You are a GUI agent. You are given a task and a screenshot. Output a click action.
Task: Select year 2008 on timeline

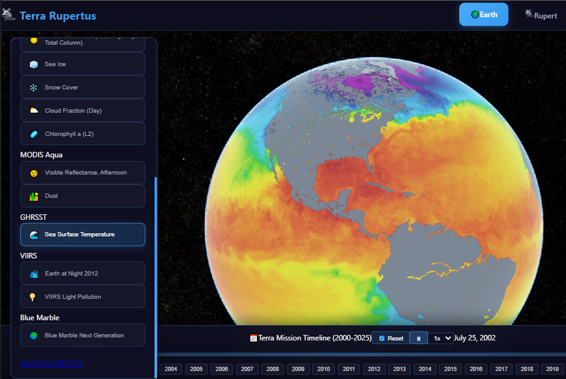(272, 369)
